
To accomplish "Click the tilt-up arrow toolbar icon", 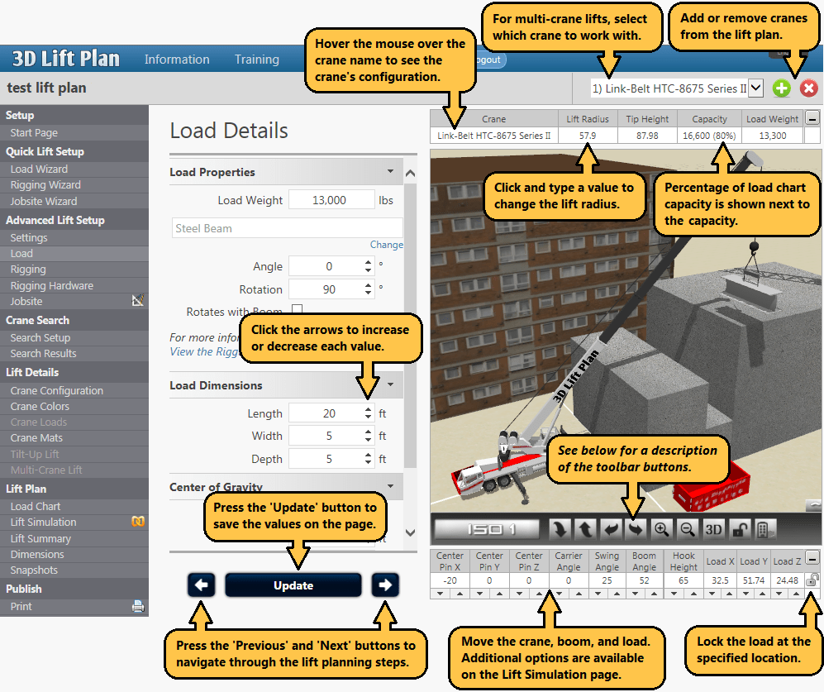I will tap(585, 529).
